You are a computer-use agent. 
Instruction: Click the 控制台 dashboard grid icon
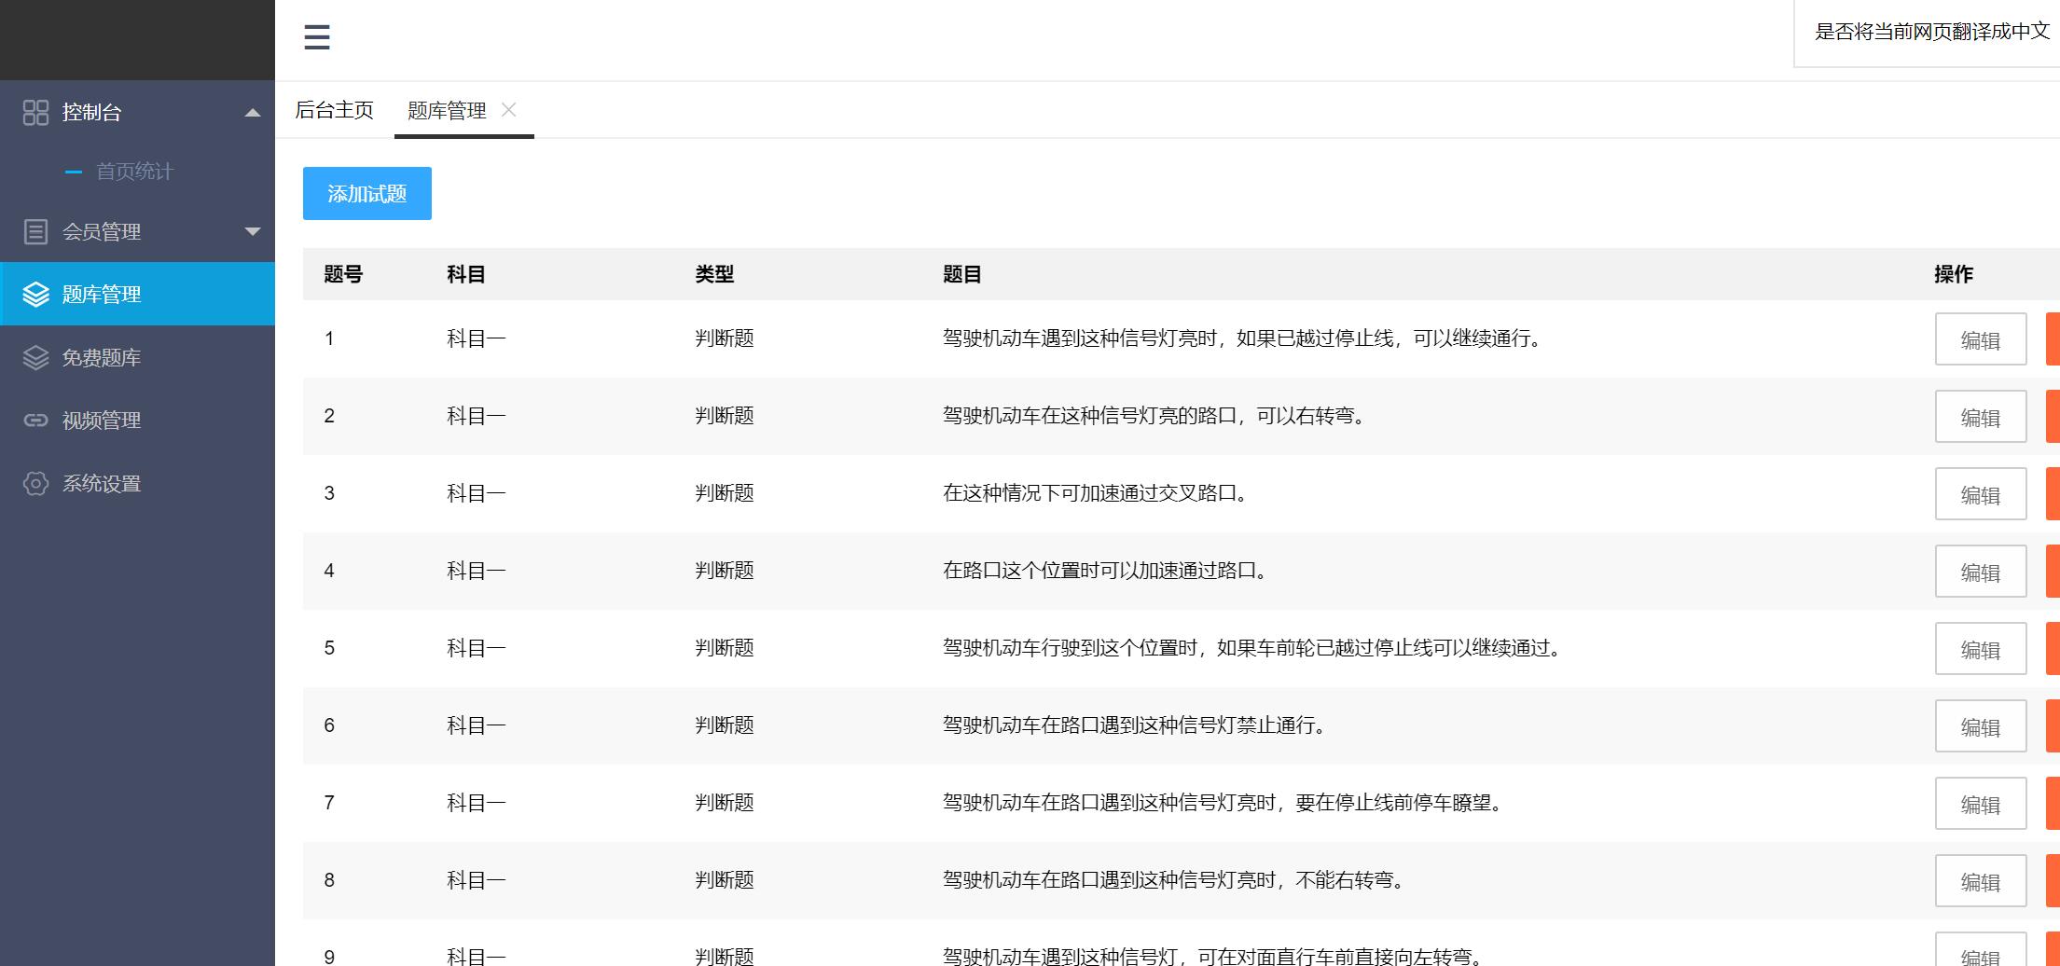click(x=35, y=113)
